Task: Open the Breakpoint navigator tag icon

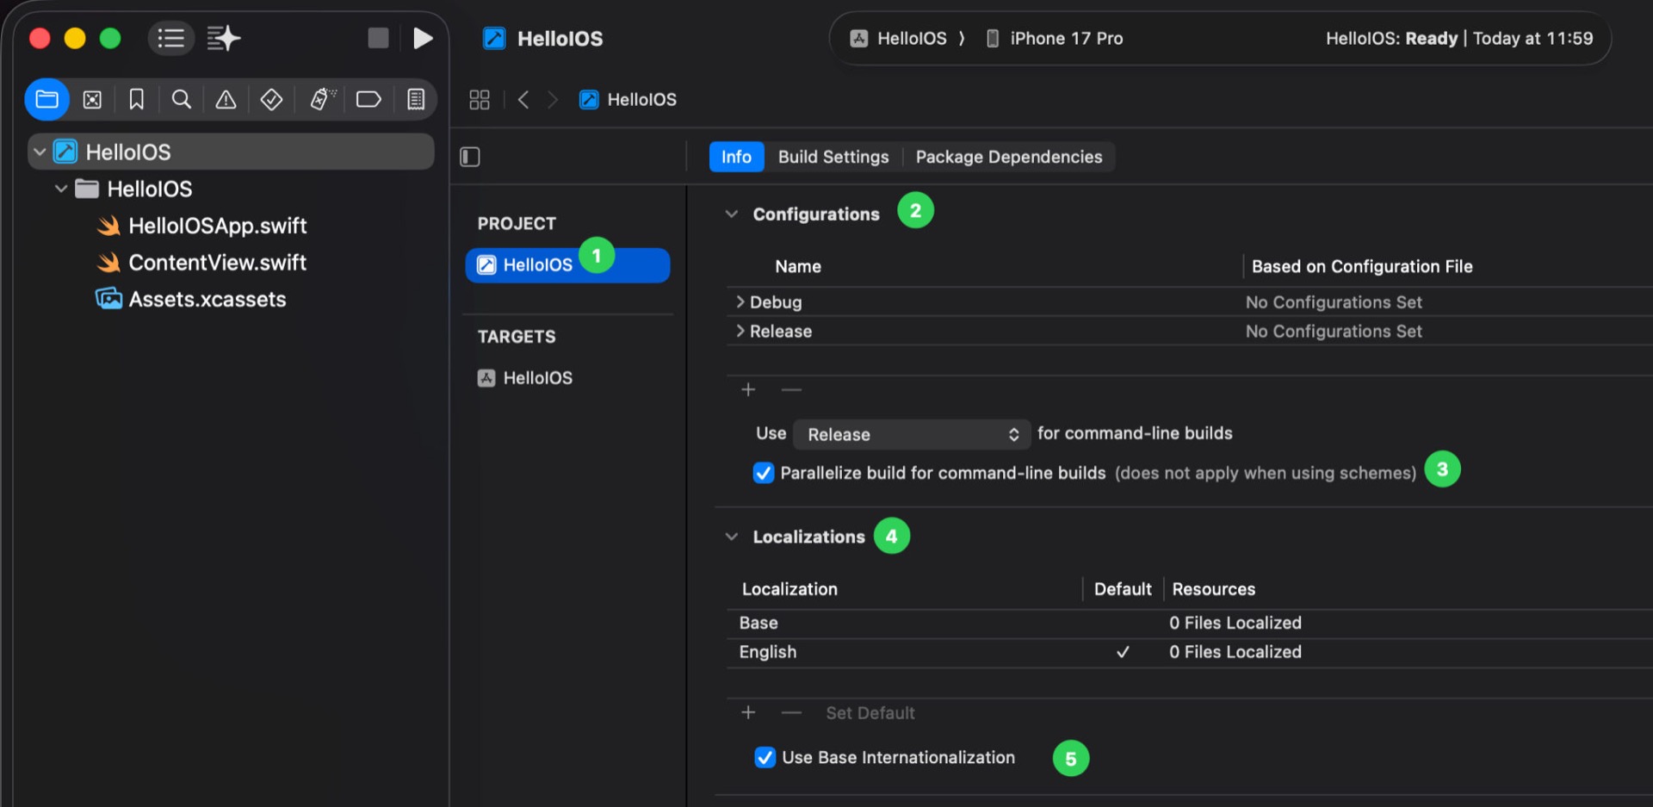Action: (368, 100)
